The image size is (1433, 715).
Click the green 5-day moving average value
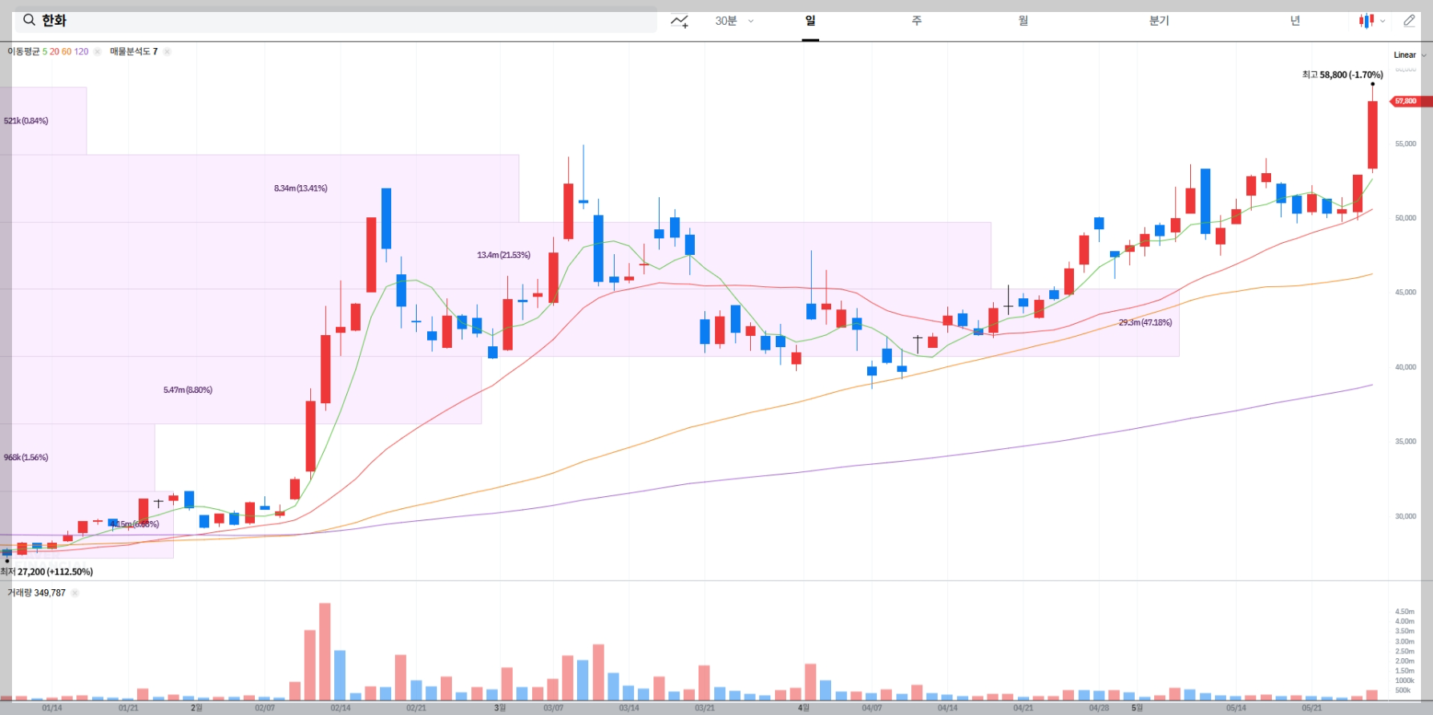(45, 51)
